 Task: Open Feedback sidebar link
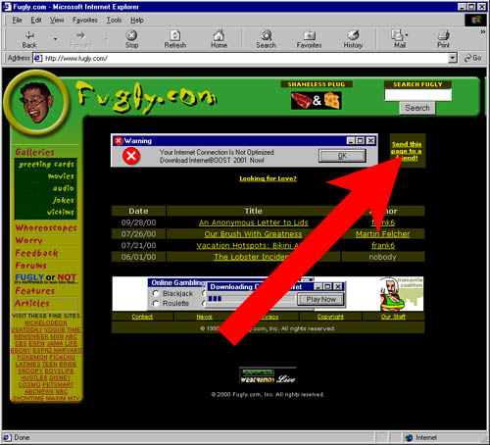[x=36, y=253]
